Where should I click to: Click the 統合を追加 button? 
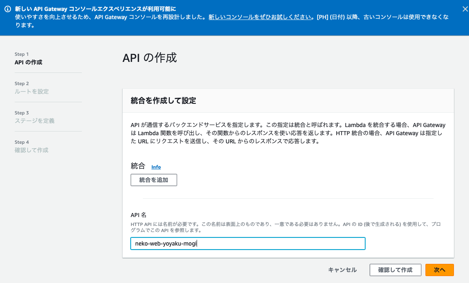[153, 180]
